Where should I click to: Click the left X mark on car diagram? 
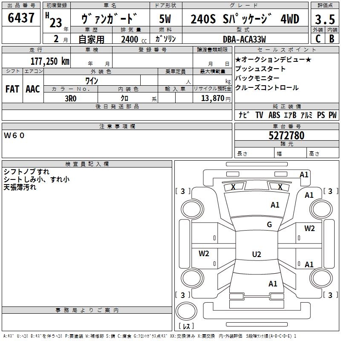point(233,187)
